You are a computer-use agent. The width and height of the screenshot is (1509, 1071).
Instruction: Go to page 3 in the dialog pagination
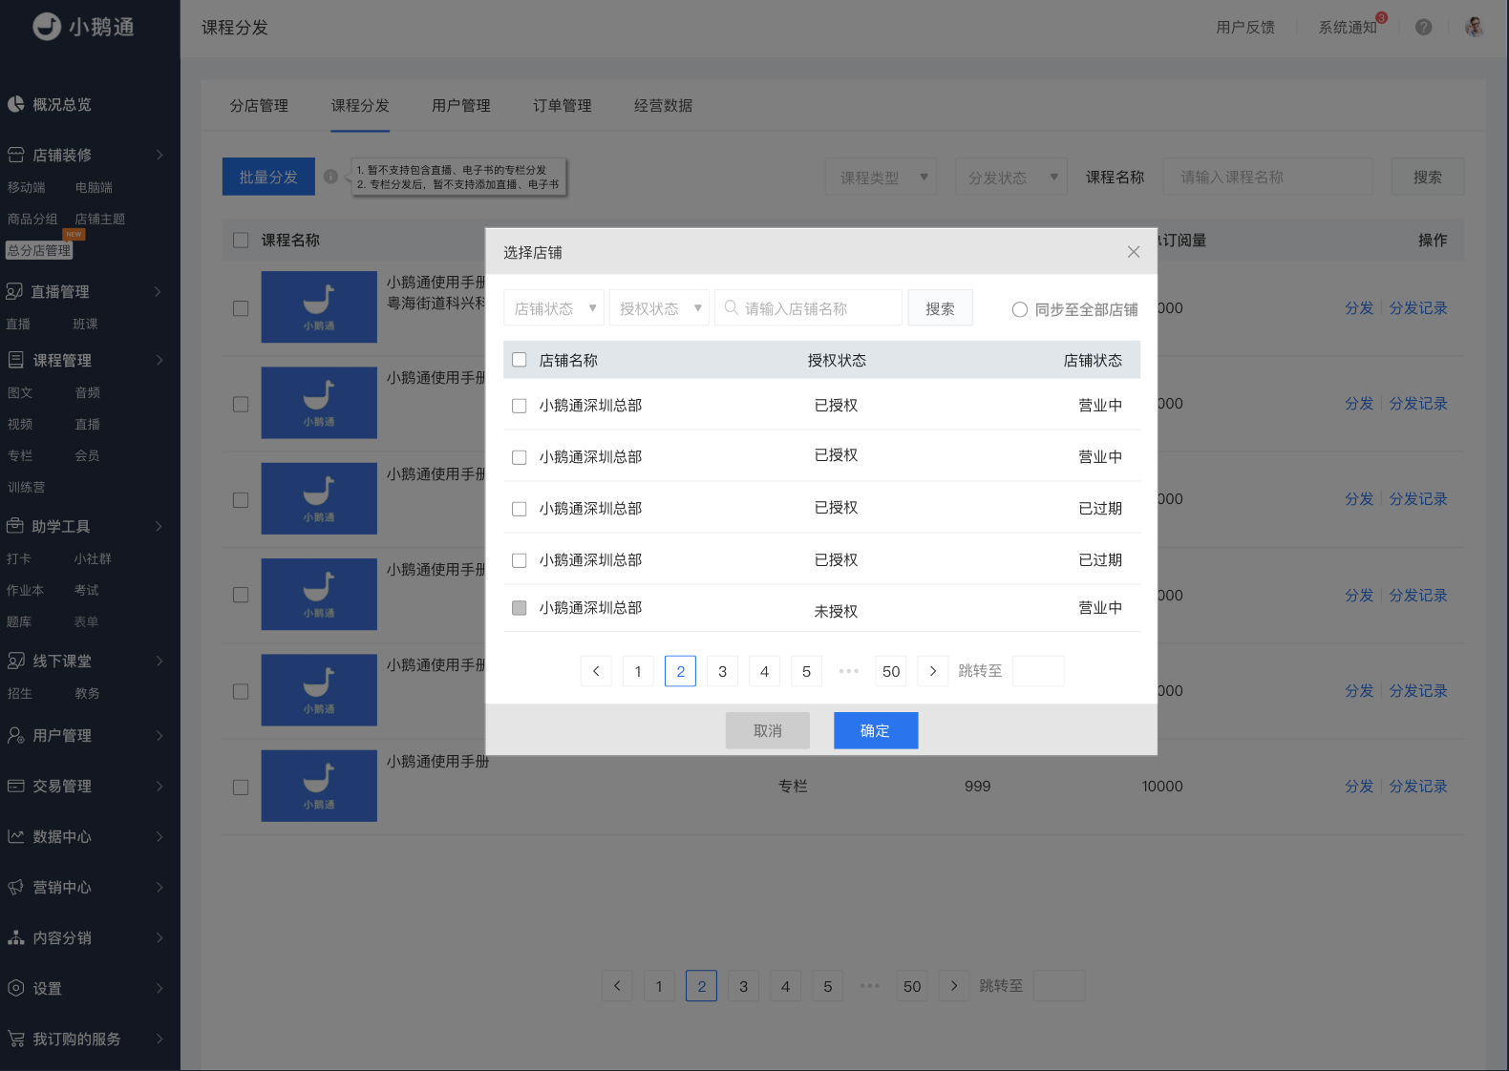pos(722,671)
